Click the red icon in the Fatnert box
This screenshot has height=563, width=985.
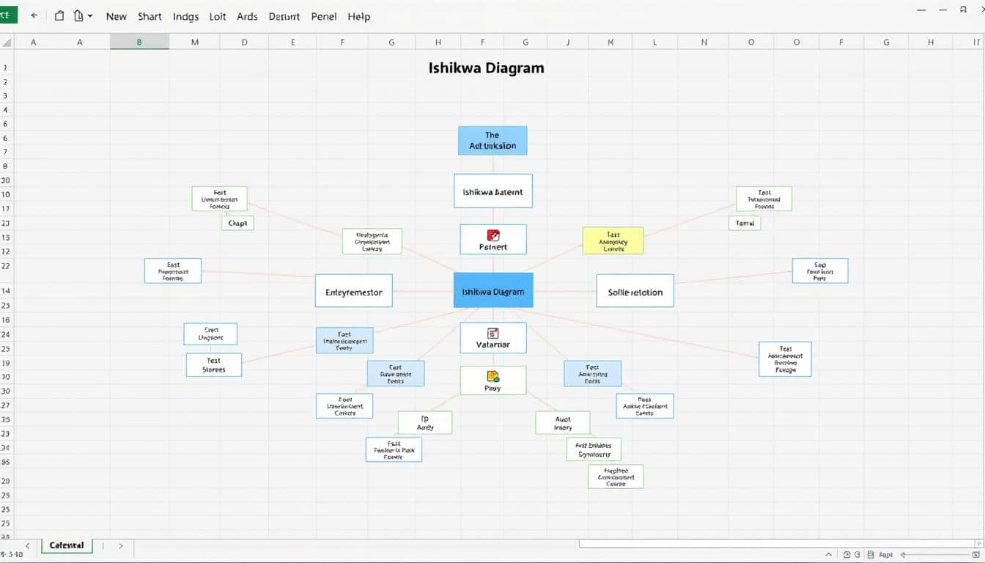pyautogui.click(x=492, y=235)
